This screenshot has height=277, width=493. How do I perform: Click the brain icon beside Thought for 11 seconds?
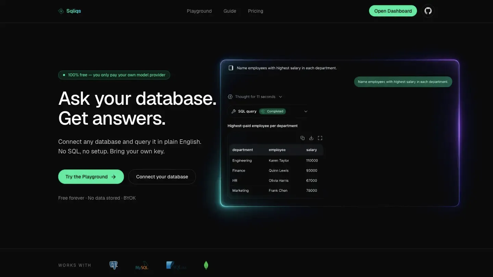230,97
